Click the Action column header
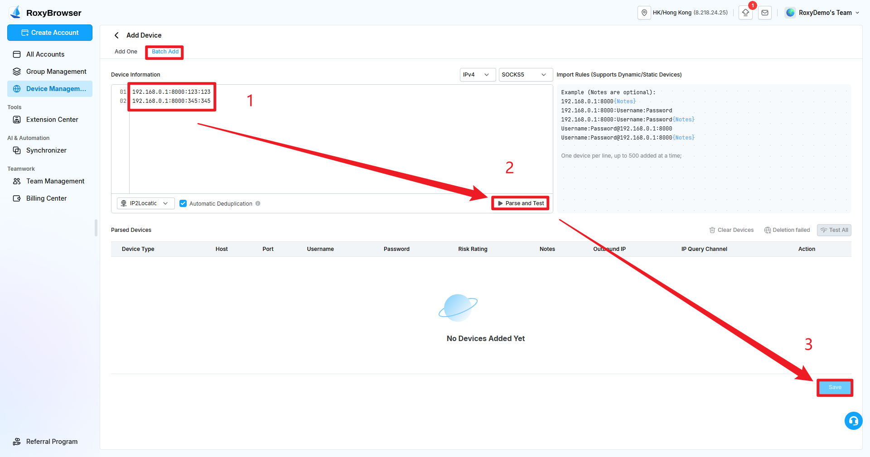The width and height of the screenshot is (870, 457). point(807,249)
